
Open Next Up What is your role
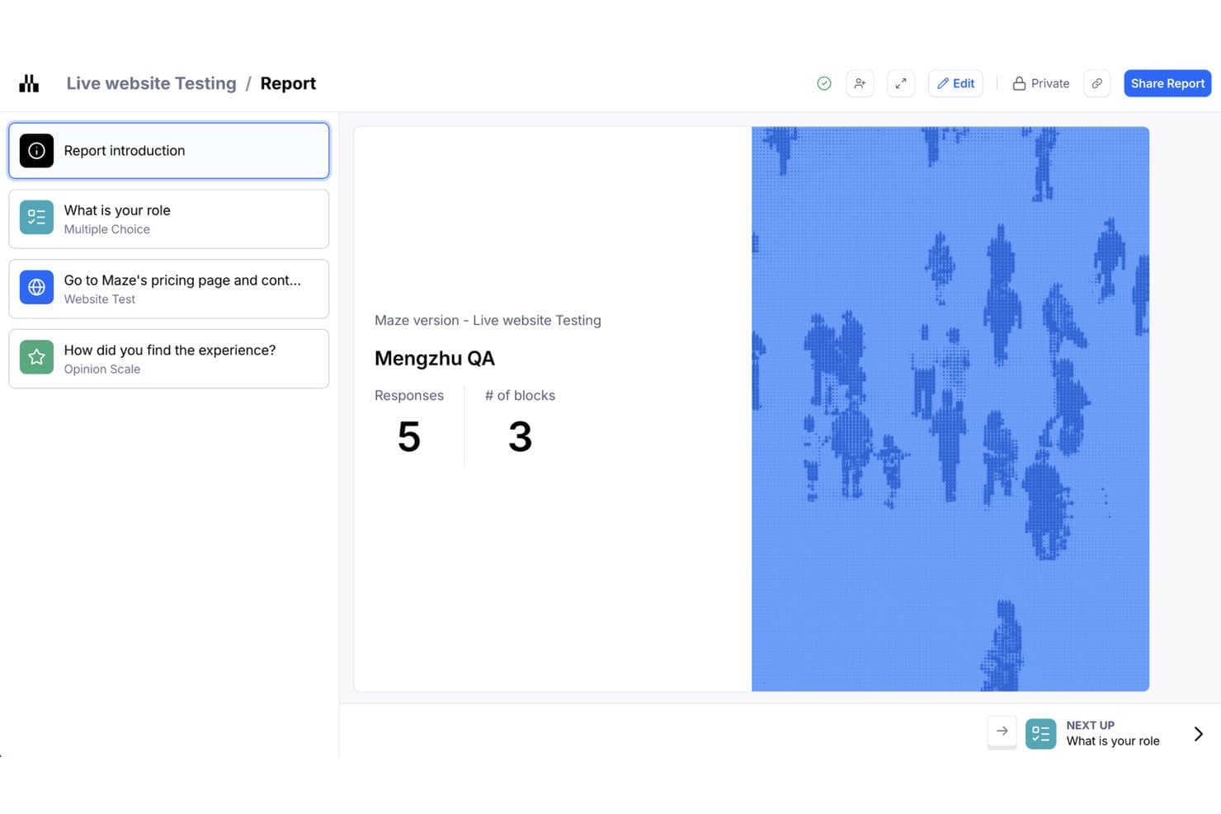(1092, 733)
